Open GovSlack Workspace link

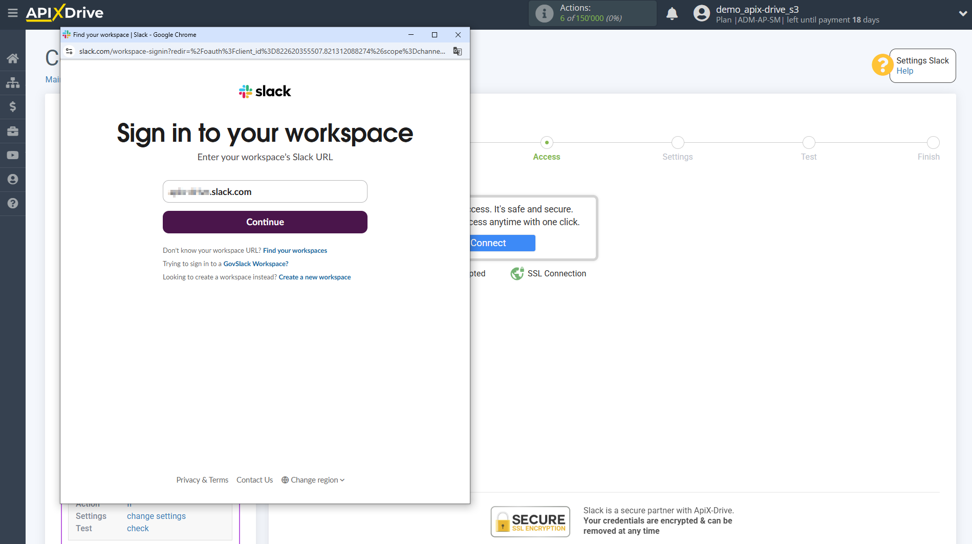256,264
